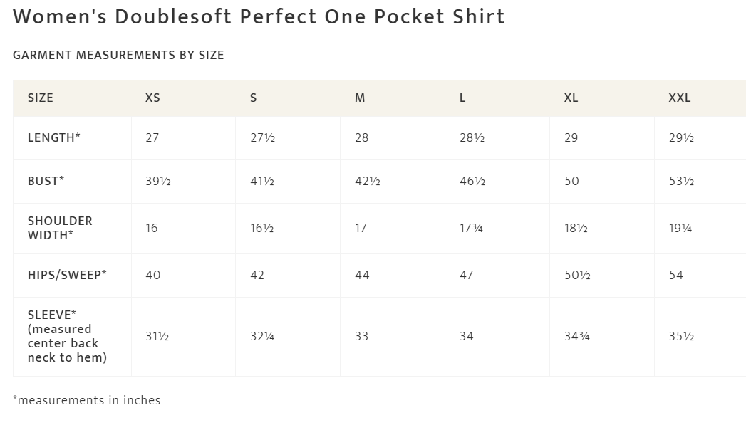Click the page title Women's Doublesoft Shirt
The image size is (746, 440).
point(259,17)
